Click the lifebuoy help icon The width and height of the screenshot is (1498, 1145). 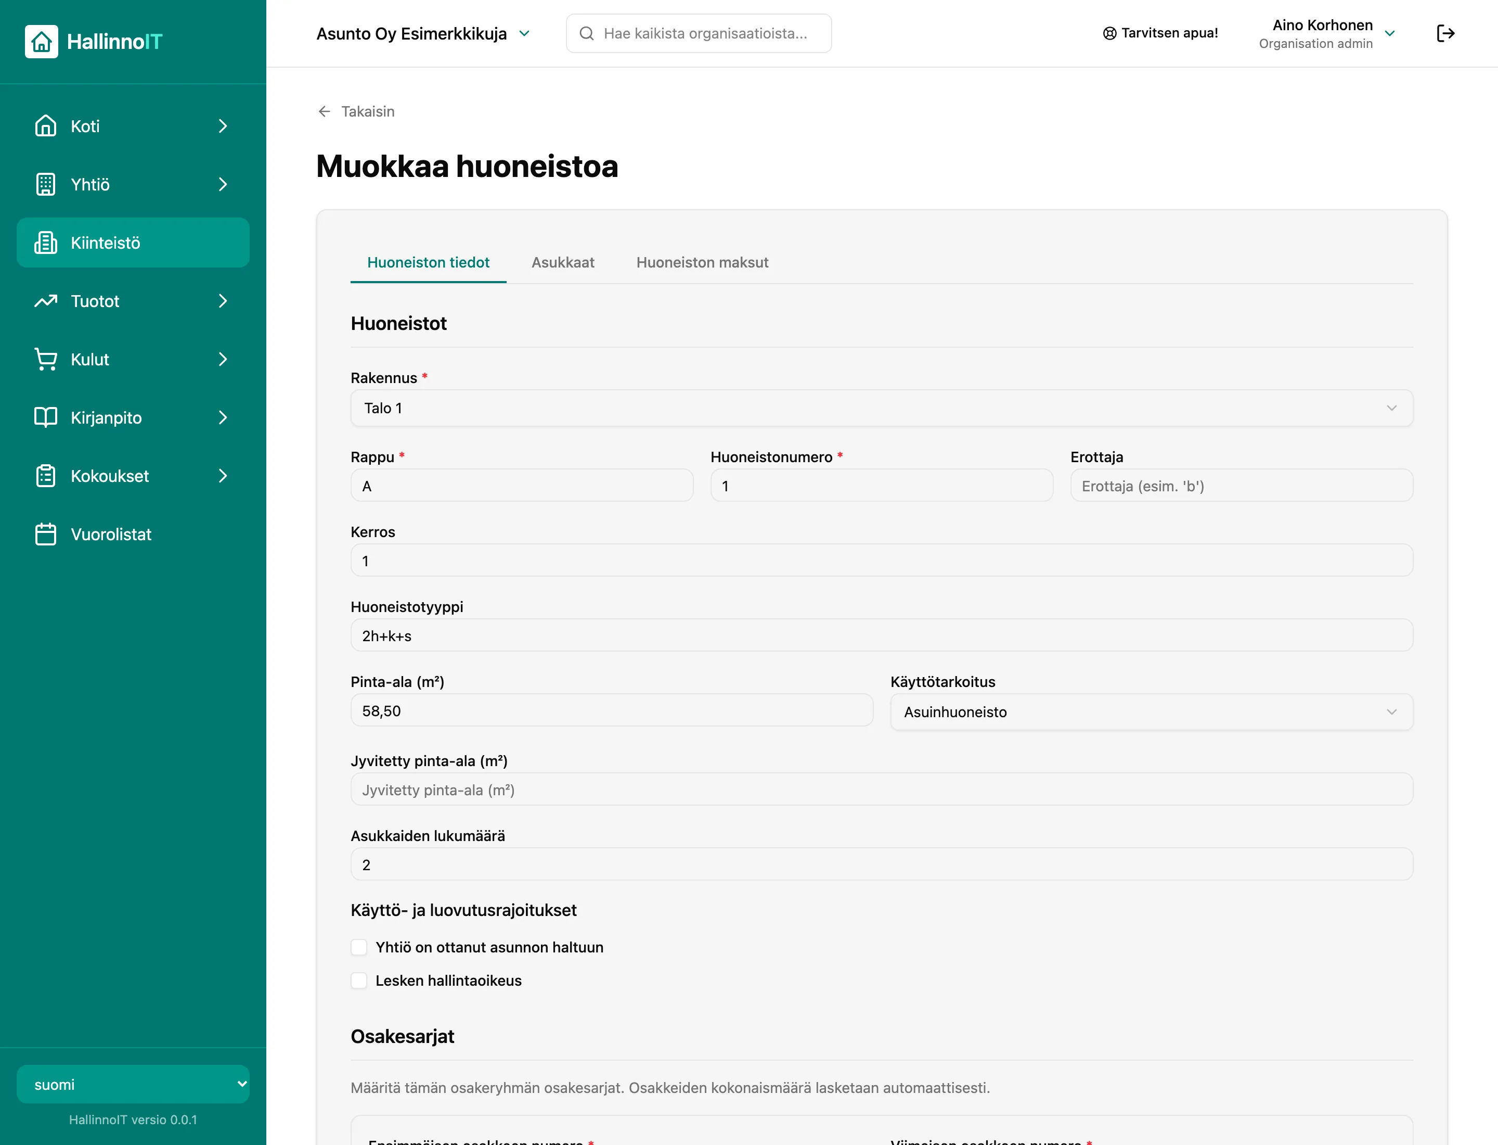pyautogui.click(x=1109, y=33)
